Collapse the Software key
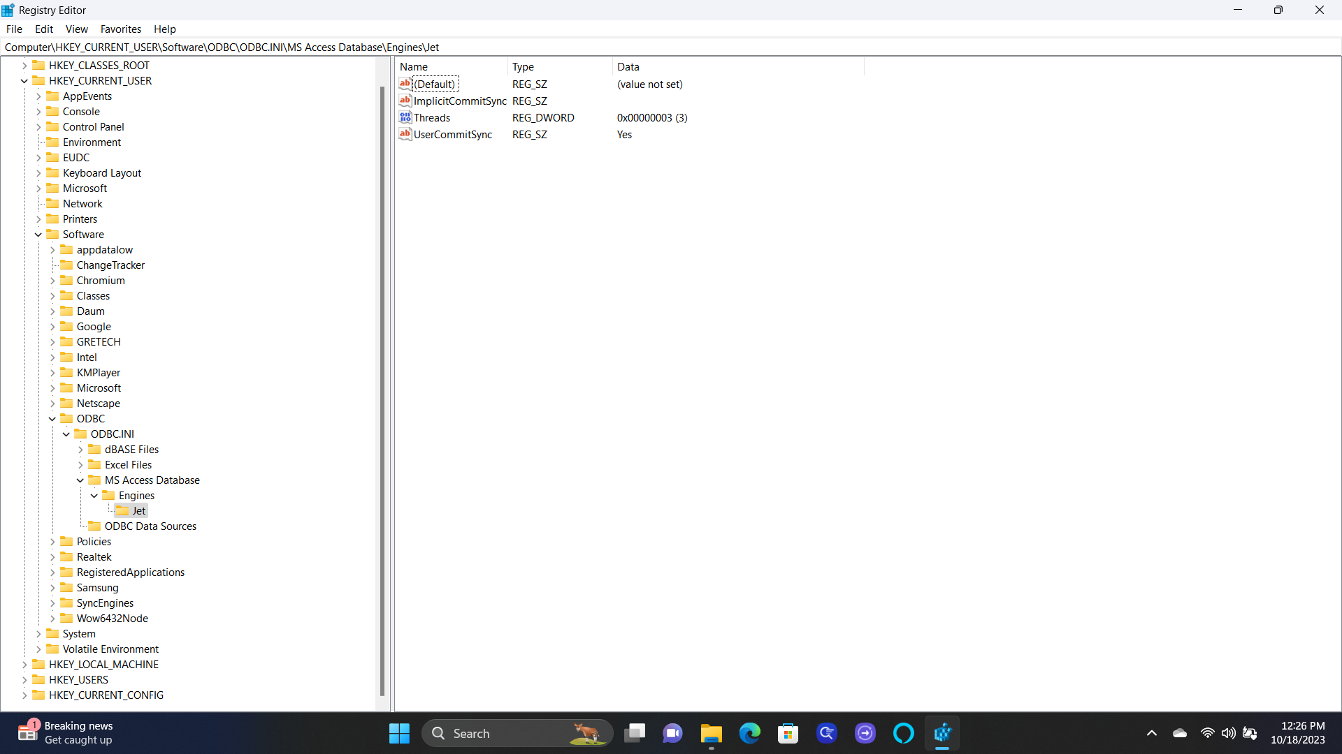This screenshot has width=1342, height=754. 38,235
